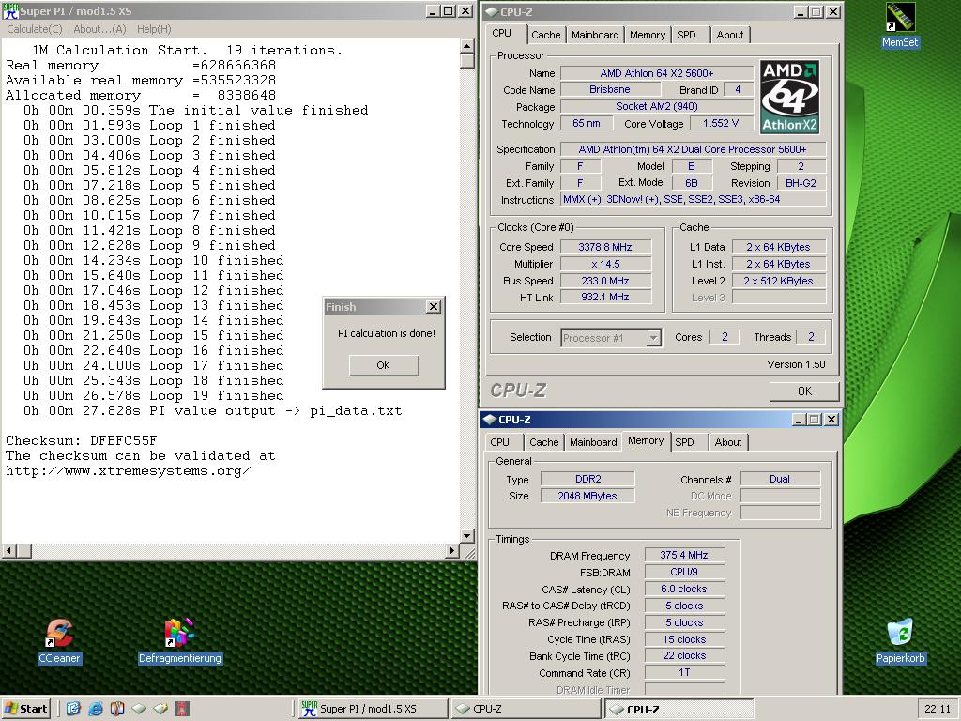Click the first gray chip quick launch icon
961x721 pixels.
pos(139,709)
